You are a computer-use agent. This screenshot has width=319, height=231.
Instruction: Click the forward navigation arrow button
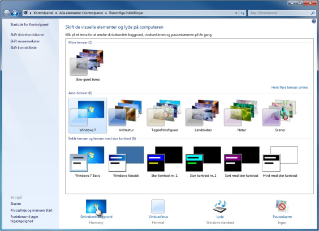14,13
